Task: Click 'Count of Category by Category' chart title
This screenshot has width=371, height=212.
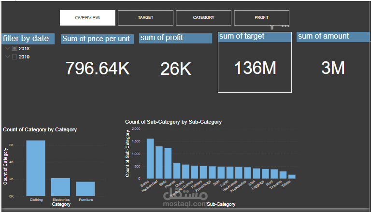Action: coord(40,129)
